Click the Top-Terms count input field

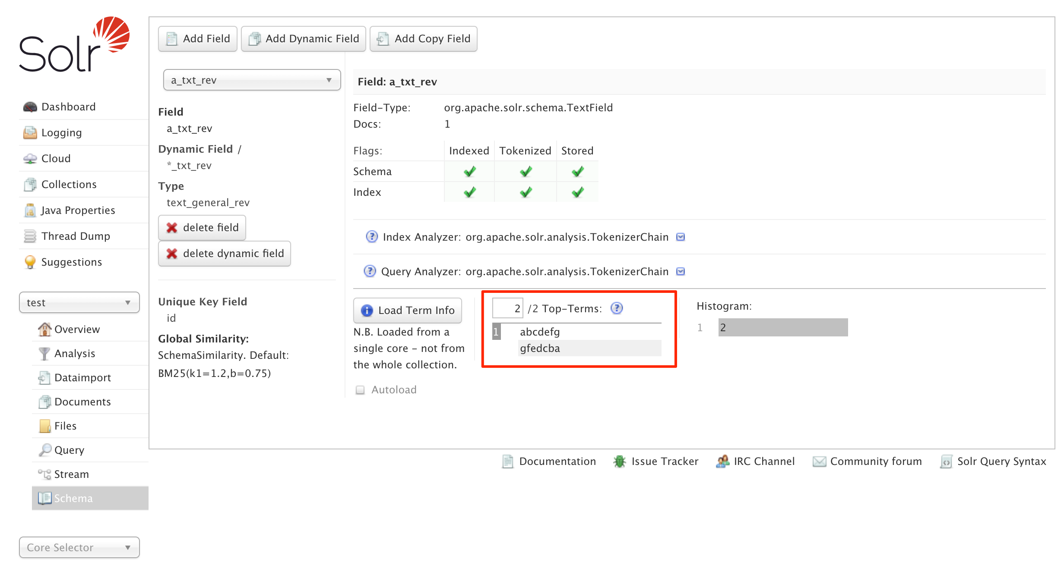pos(507,308)
